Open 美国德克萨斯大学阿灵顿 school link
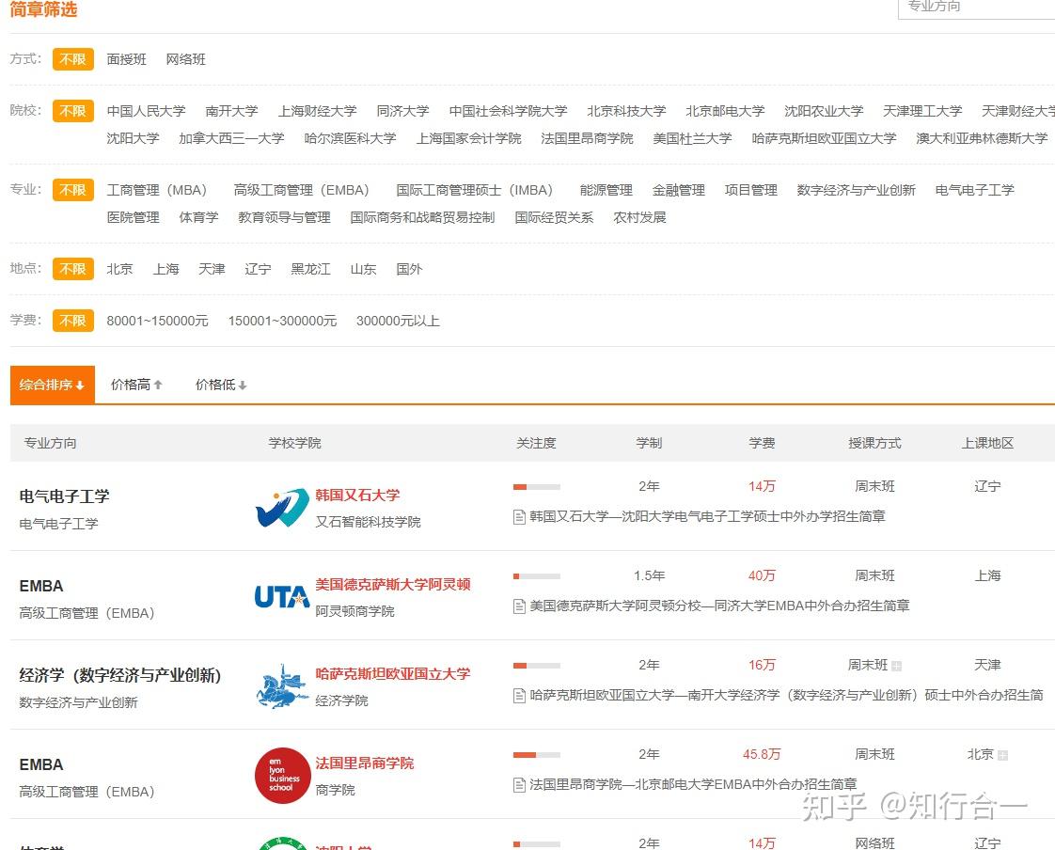The height and width of the screenshot is (850, 1055). pyautogui.click(x=393, y=585)
